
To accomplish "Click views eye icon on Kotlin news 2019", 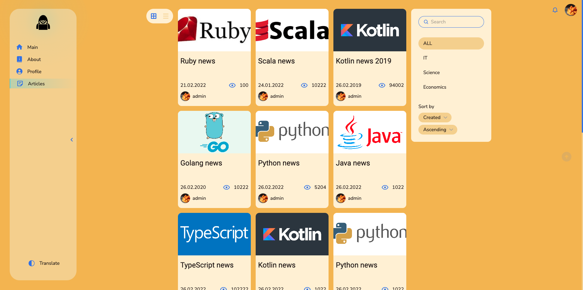I will point(382,85).
